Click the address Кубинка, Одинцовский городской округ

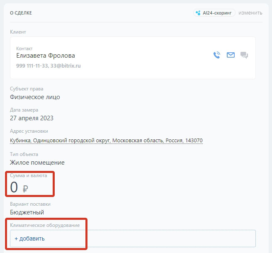[106, 140]
